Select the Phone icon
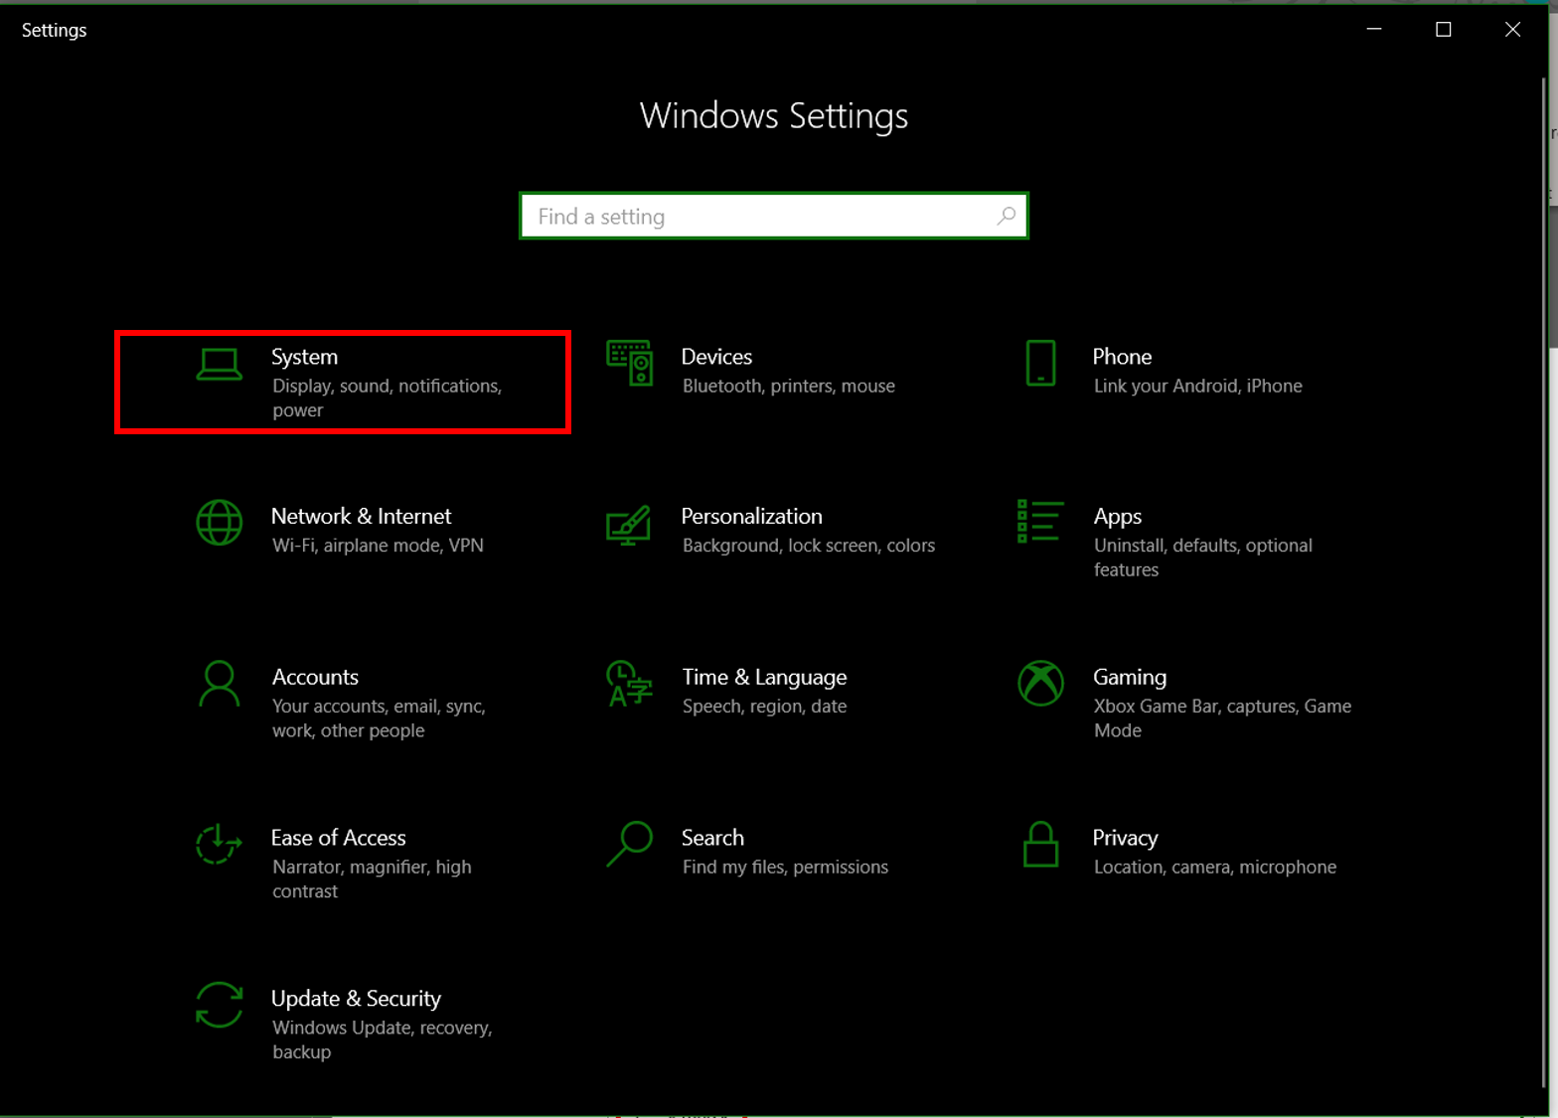The image size is (1558, 1118). [x=1040, y=364]
